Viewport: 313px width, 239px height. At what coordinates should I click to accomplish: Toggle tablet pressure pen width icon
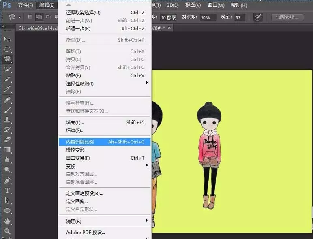click(258, 17)
